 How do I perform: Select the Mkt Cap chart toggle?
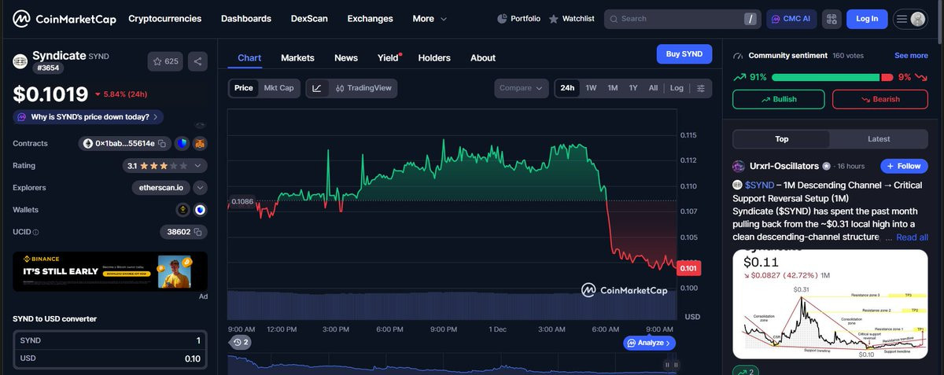tap(278, 88)
